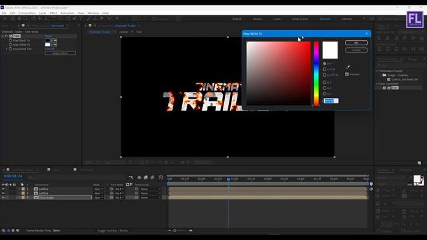Open the Effect menu
The image size is (427, 240).
pos(53,13)
